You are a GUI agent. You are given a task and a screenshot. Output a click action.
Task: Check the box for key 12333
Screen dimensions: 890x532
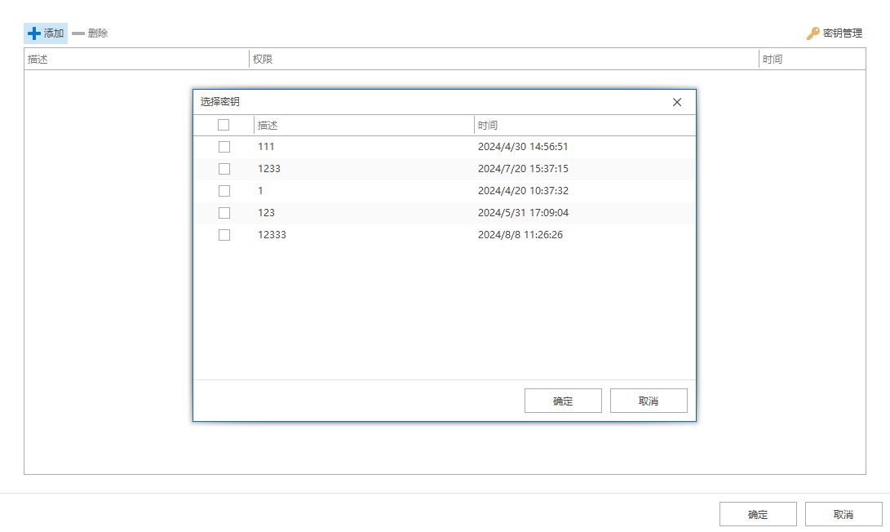click(x=224, y=235)
